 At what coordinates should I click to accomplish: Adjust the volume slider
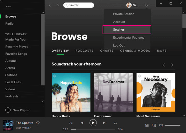coord(173,125)
